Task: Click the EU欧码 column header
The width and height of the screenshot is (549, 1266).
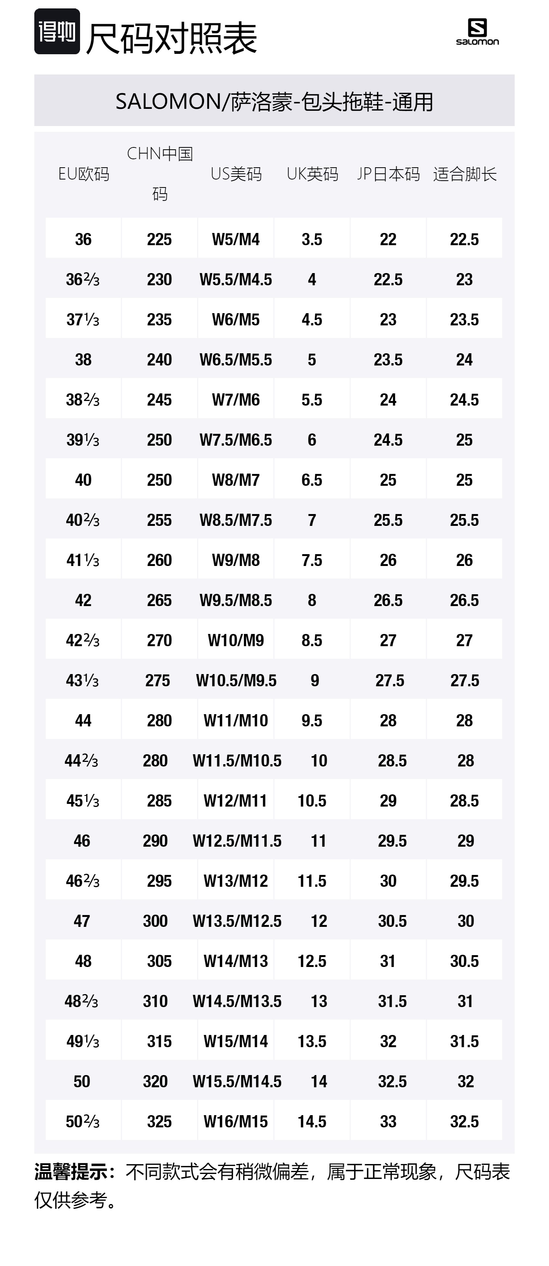Action: coord(83,174)
